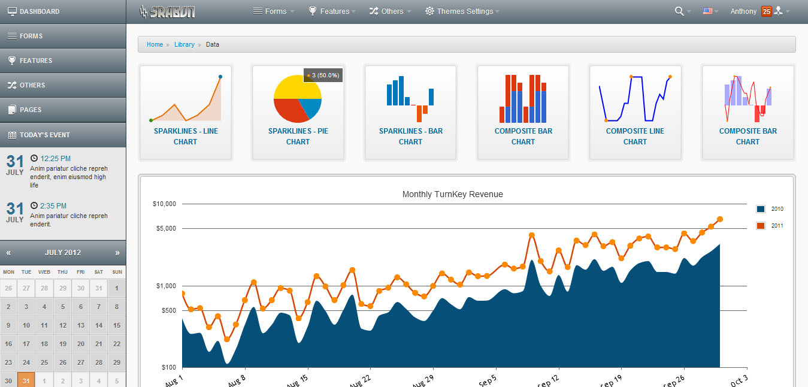Open the Others dropdown in top bar

coord(391,11)
